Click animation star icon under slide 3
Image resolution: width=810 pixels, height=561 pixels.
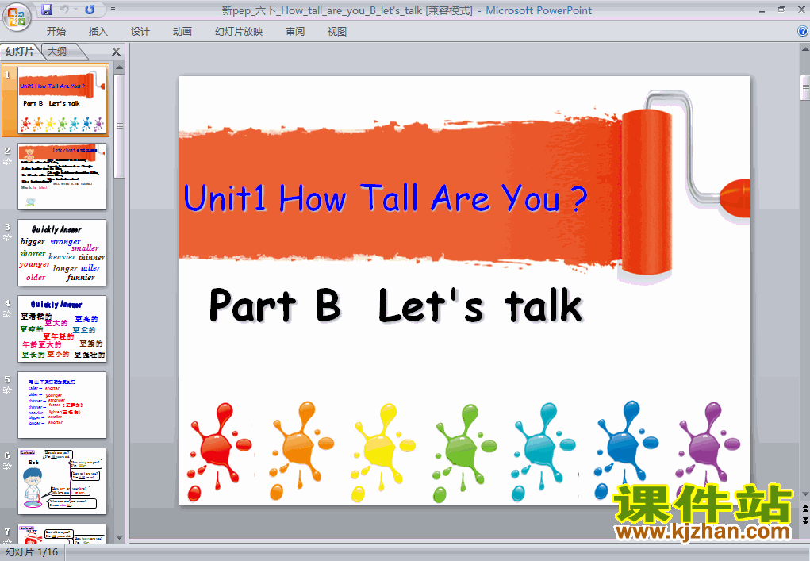point(7,237)
